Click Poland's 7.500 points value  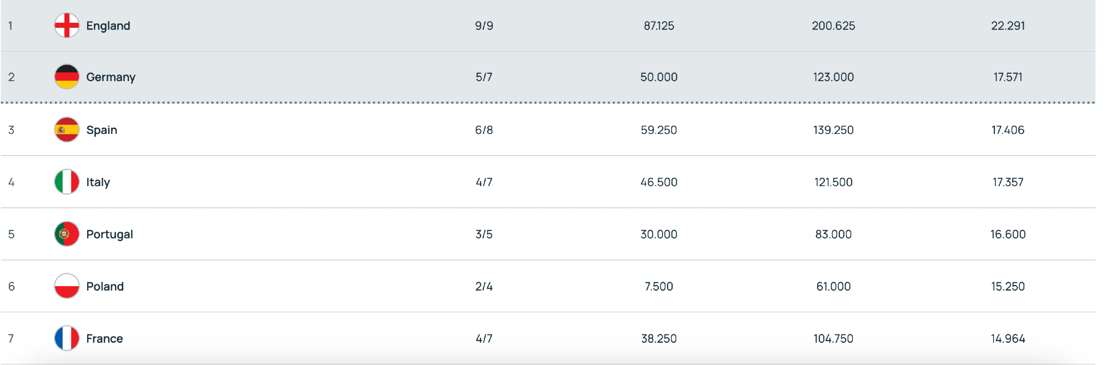tap(658, 287)
